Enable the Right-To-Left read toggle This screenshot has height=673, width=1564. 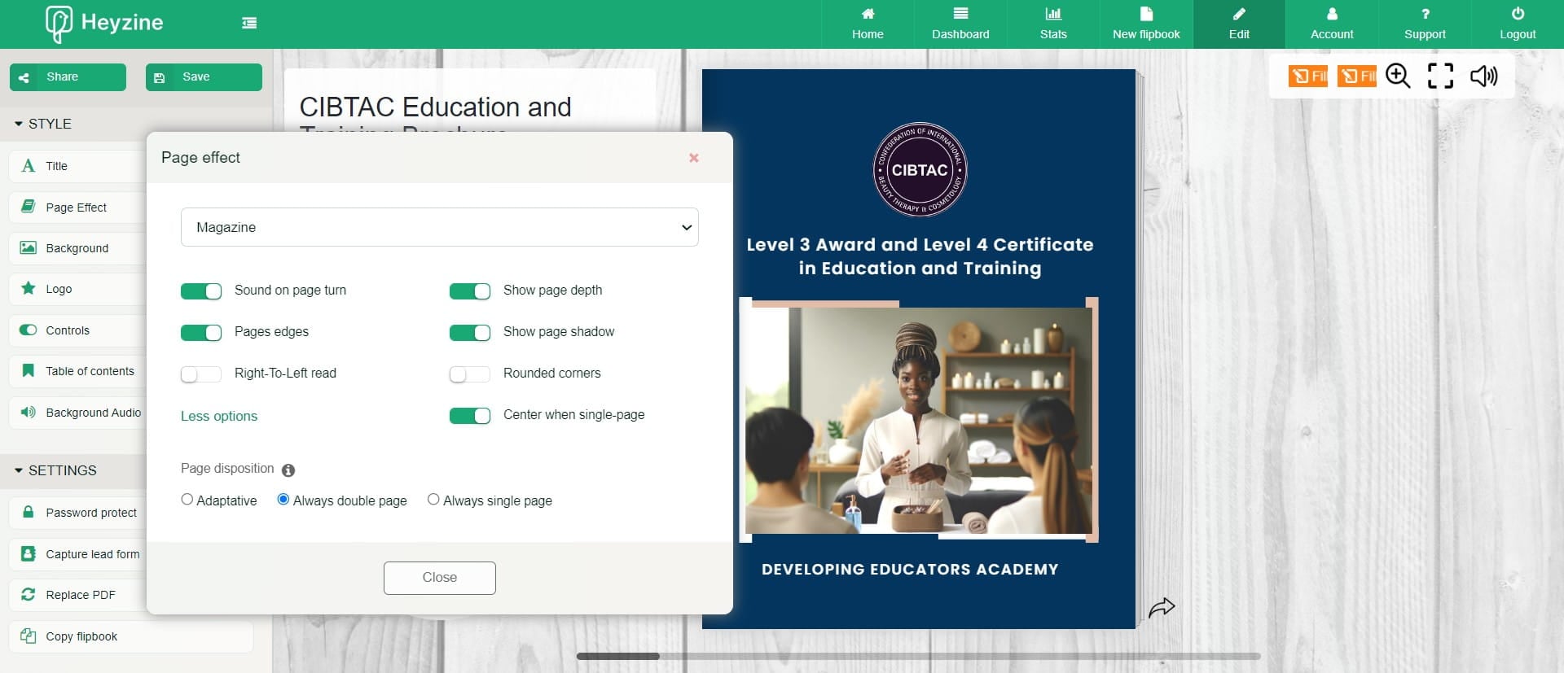click(201, 374)
